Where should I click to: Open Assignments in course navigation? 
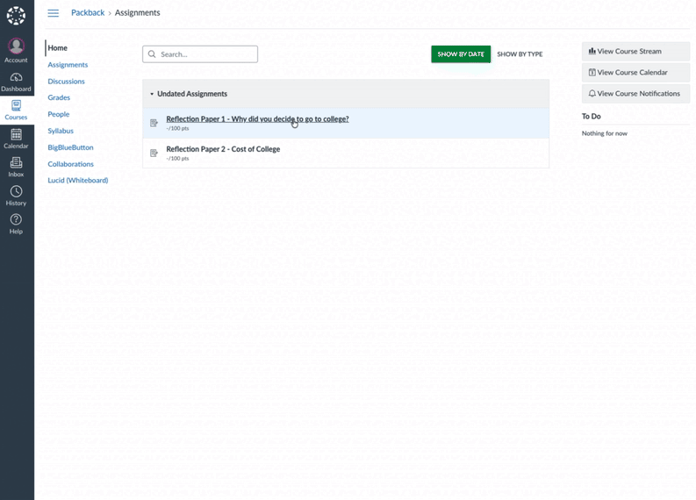[x=68, y=65]
